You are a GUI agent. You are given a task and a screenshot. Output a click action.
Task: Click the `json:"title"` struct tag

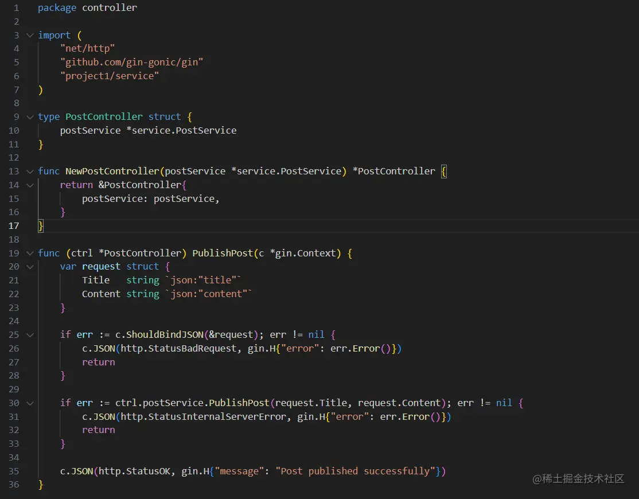coord(204,280)
